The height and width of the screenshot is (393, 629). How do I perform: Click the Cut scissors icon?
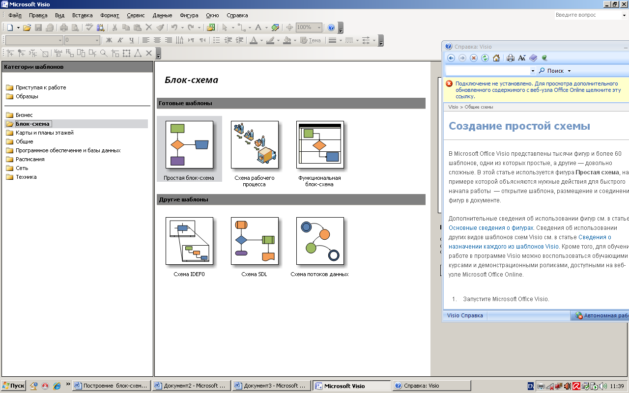click(114, 28)
